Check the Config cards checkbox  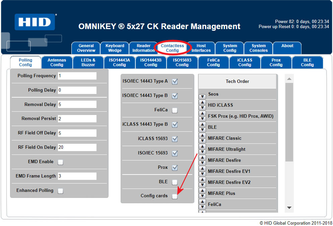[x=175, y=196]
